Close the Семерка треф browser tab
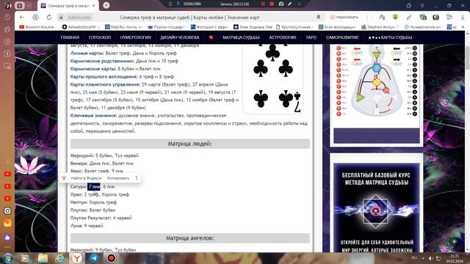This screenshot has width=470, height=264. (94, 5)
